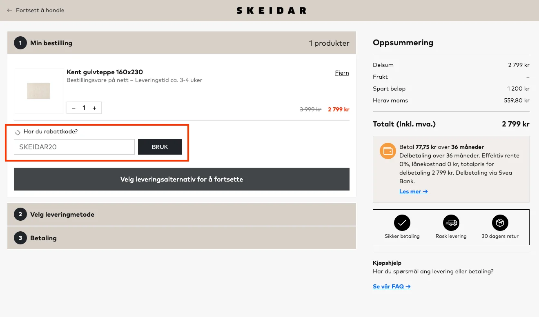
Task: Expand the Betaling section
Action: pos(182,238)
